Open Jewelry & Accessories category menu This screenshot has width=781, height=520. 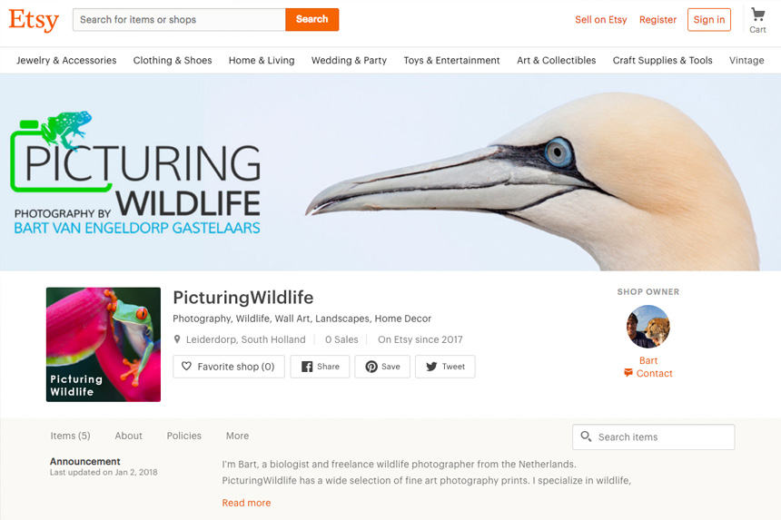(66, 60)
